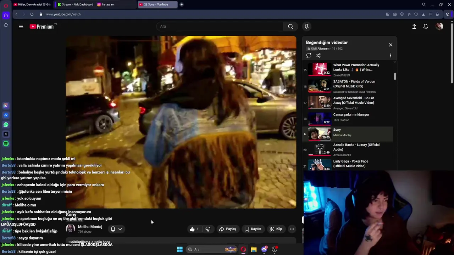
Task: Open the YouTube upload/create icon
Action: click(x=414, y=26)
